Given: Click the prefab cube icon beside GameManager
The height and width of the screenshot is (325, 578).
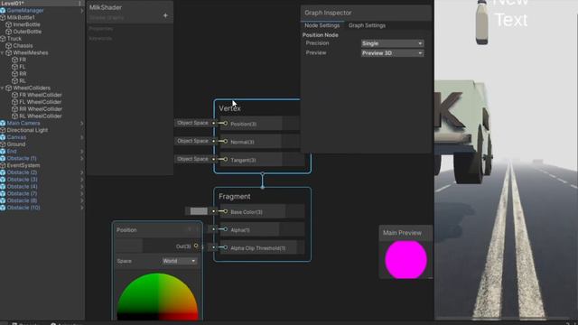Looking at the screenshot, I should (3, 11).
